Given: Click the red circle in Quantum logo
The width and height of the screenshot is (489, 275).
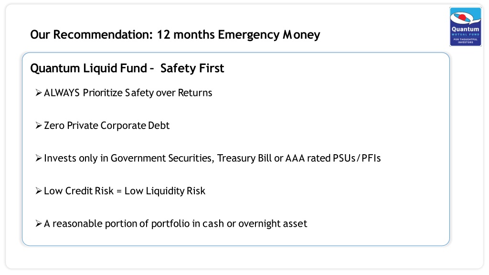Looking at the screenshot, I should click(x=462, y=17).
